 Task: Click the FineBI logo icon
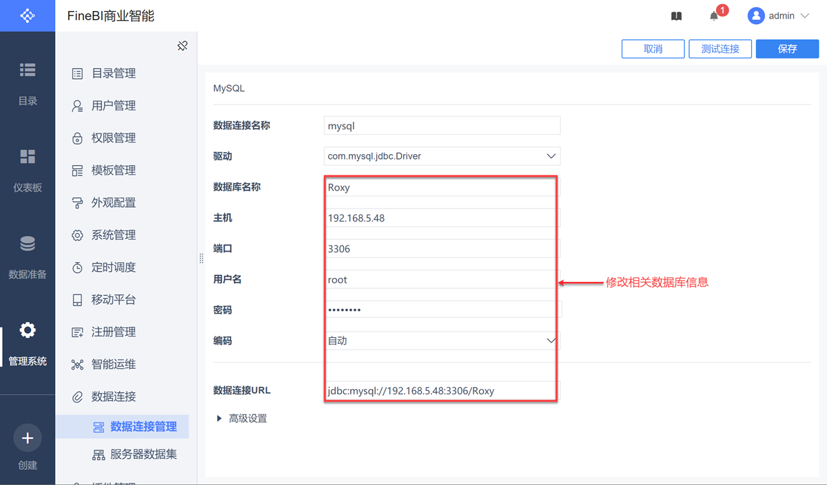click(x=28, y=15)
